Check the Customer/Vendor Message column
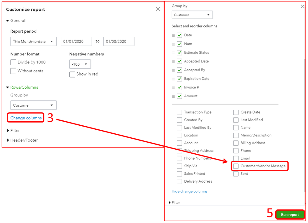Screen dimensions: 308x223 pos(236,166)
